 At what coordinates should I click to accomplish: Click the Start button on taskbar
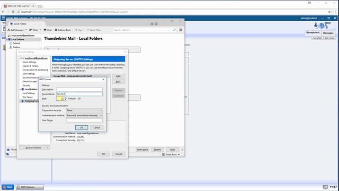[x=8, y=187]
